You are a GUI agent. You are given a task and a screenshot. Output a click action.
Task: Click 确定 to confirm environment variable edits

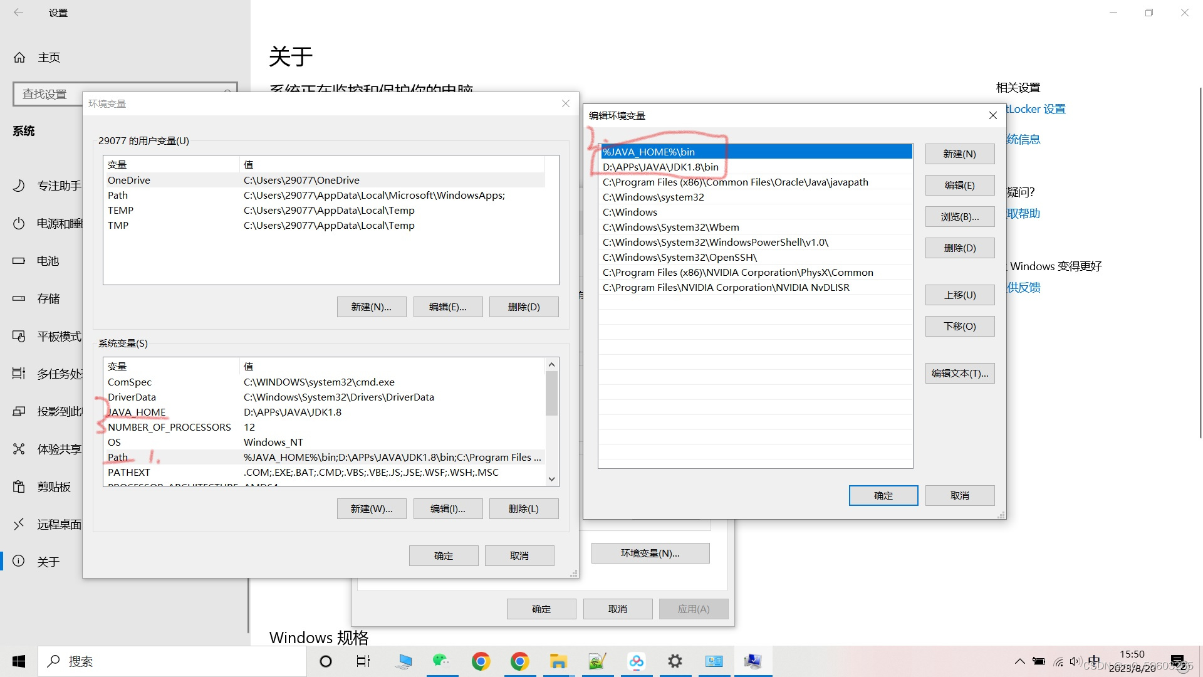(883, 495)
